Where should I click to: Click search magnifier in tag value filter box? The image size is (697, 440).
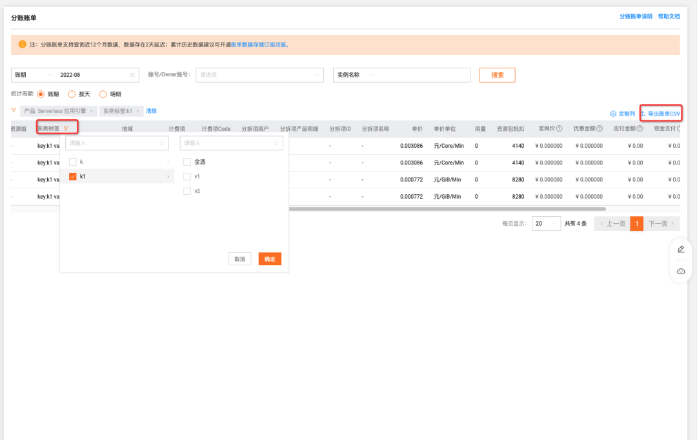276,143
